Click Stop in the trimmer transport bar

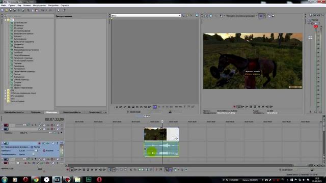click(133, 107)
